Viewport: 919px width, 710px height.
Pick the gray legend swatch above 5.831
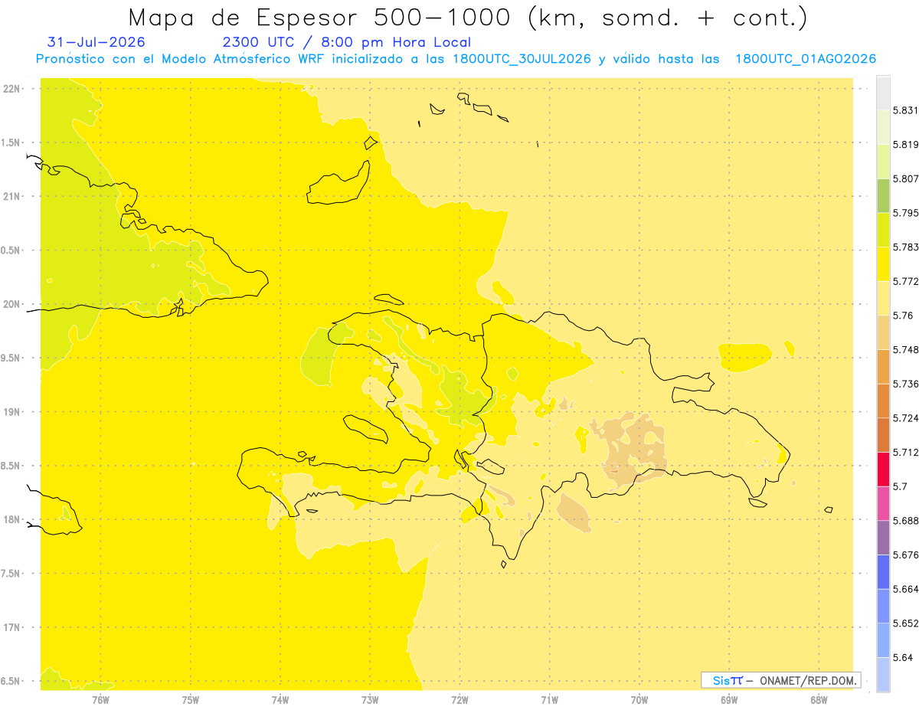click(x=883, y=93)
